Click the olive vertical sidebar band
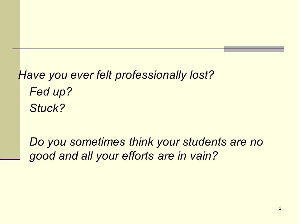This screenshot has width=299, height=224. pos(10,79)
